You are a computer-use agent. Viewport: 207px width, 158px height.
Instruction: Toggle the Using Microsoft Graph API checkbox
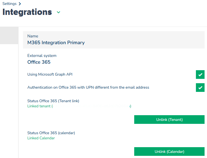point(200,75)
